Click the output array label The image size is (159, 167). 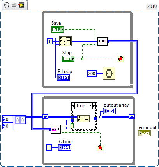coord(116,105)
